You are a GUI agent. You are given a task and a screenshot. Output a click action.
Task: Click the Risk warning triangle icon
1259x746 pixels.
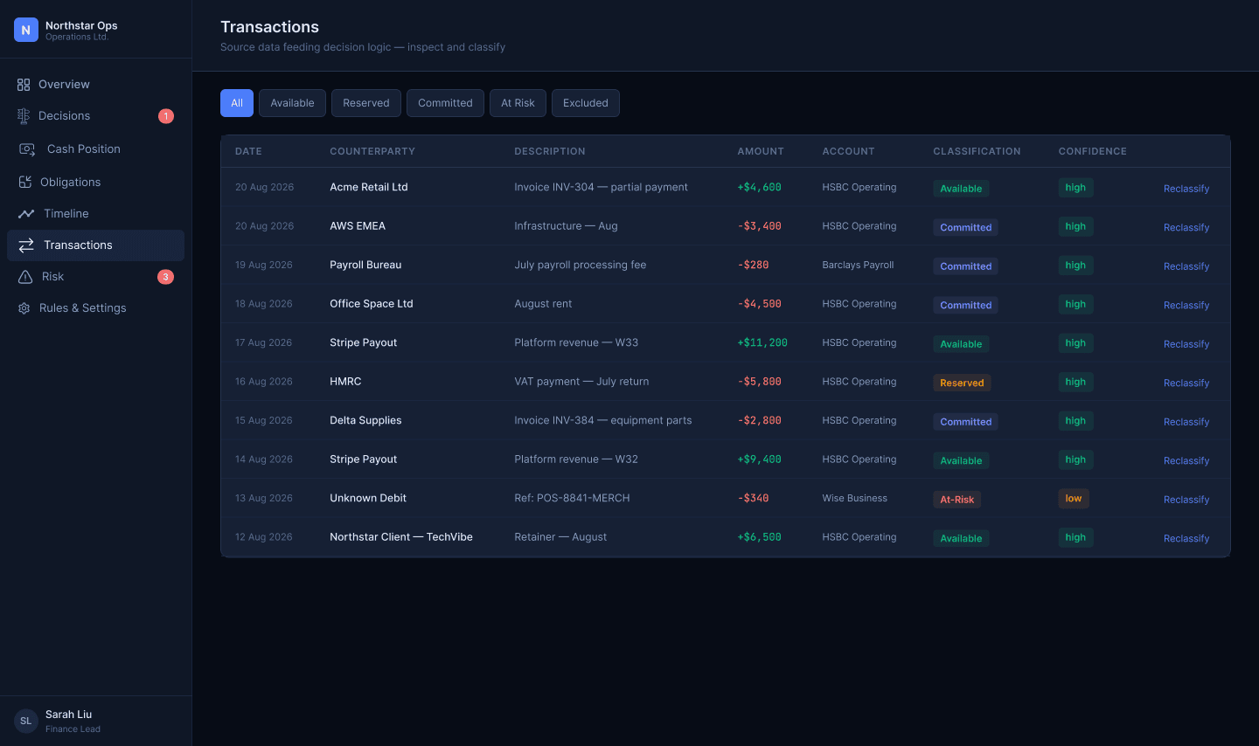(25, 277)
